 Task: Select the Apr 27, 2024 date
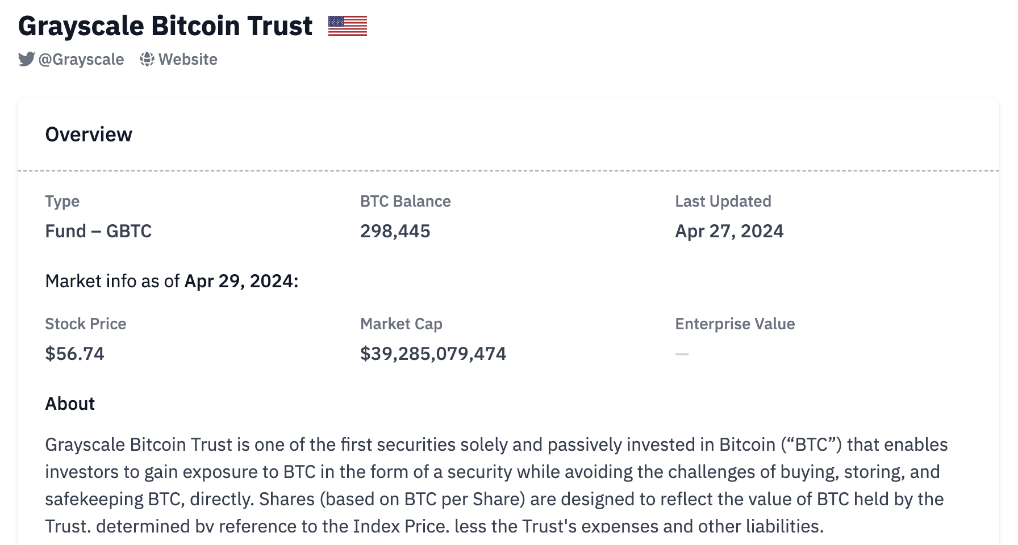pyautogui.click(x=729, y=231)
